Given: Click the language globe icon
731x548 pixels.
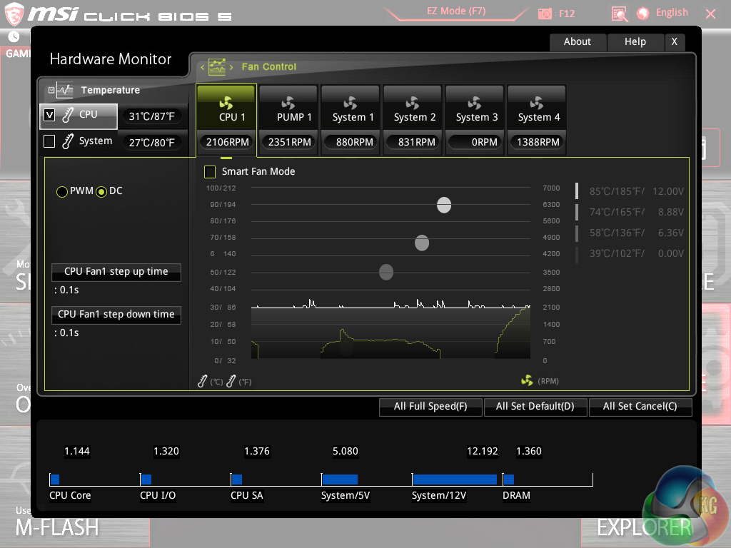Looking at the screenshot, I should pos(643,14).
